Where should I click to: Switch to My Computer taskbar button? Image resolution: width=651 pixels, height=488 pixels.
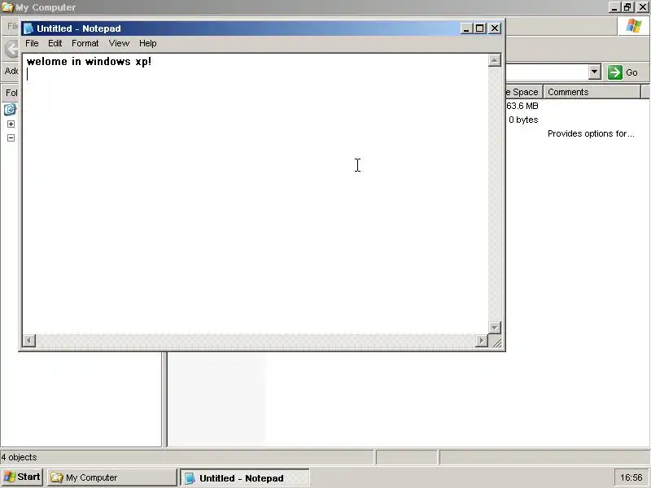[112, 477]
